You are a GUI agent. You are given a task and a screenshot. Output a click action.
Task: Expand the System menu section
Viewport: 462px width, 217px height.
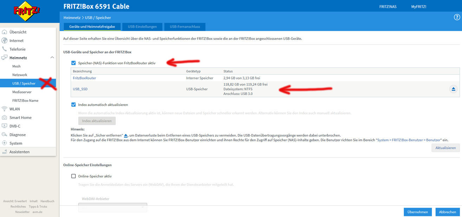tap(16, 143)
